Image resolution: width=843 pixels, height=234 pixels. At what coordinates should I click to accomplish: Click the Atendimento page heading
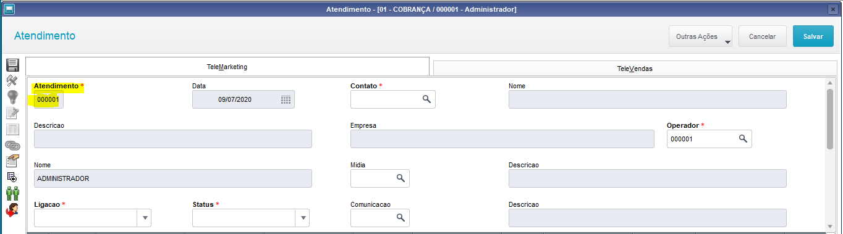pyautogui.click(x=44, y=36)
